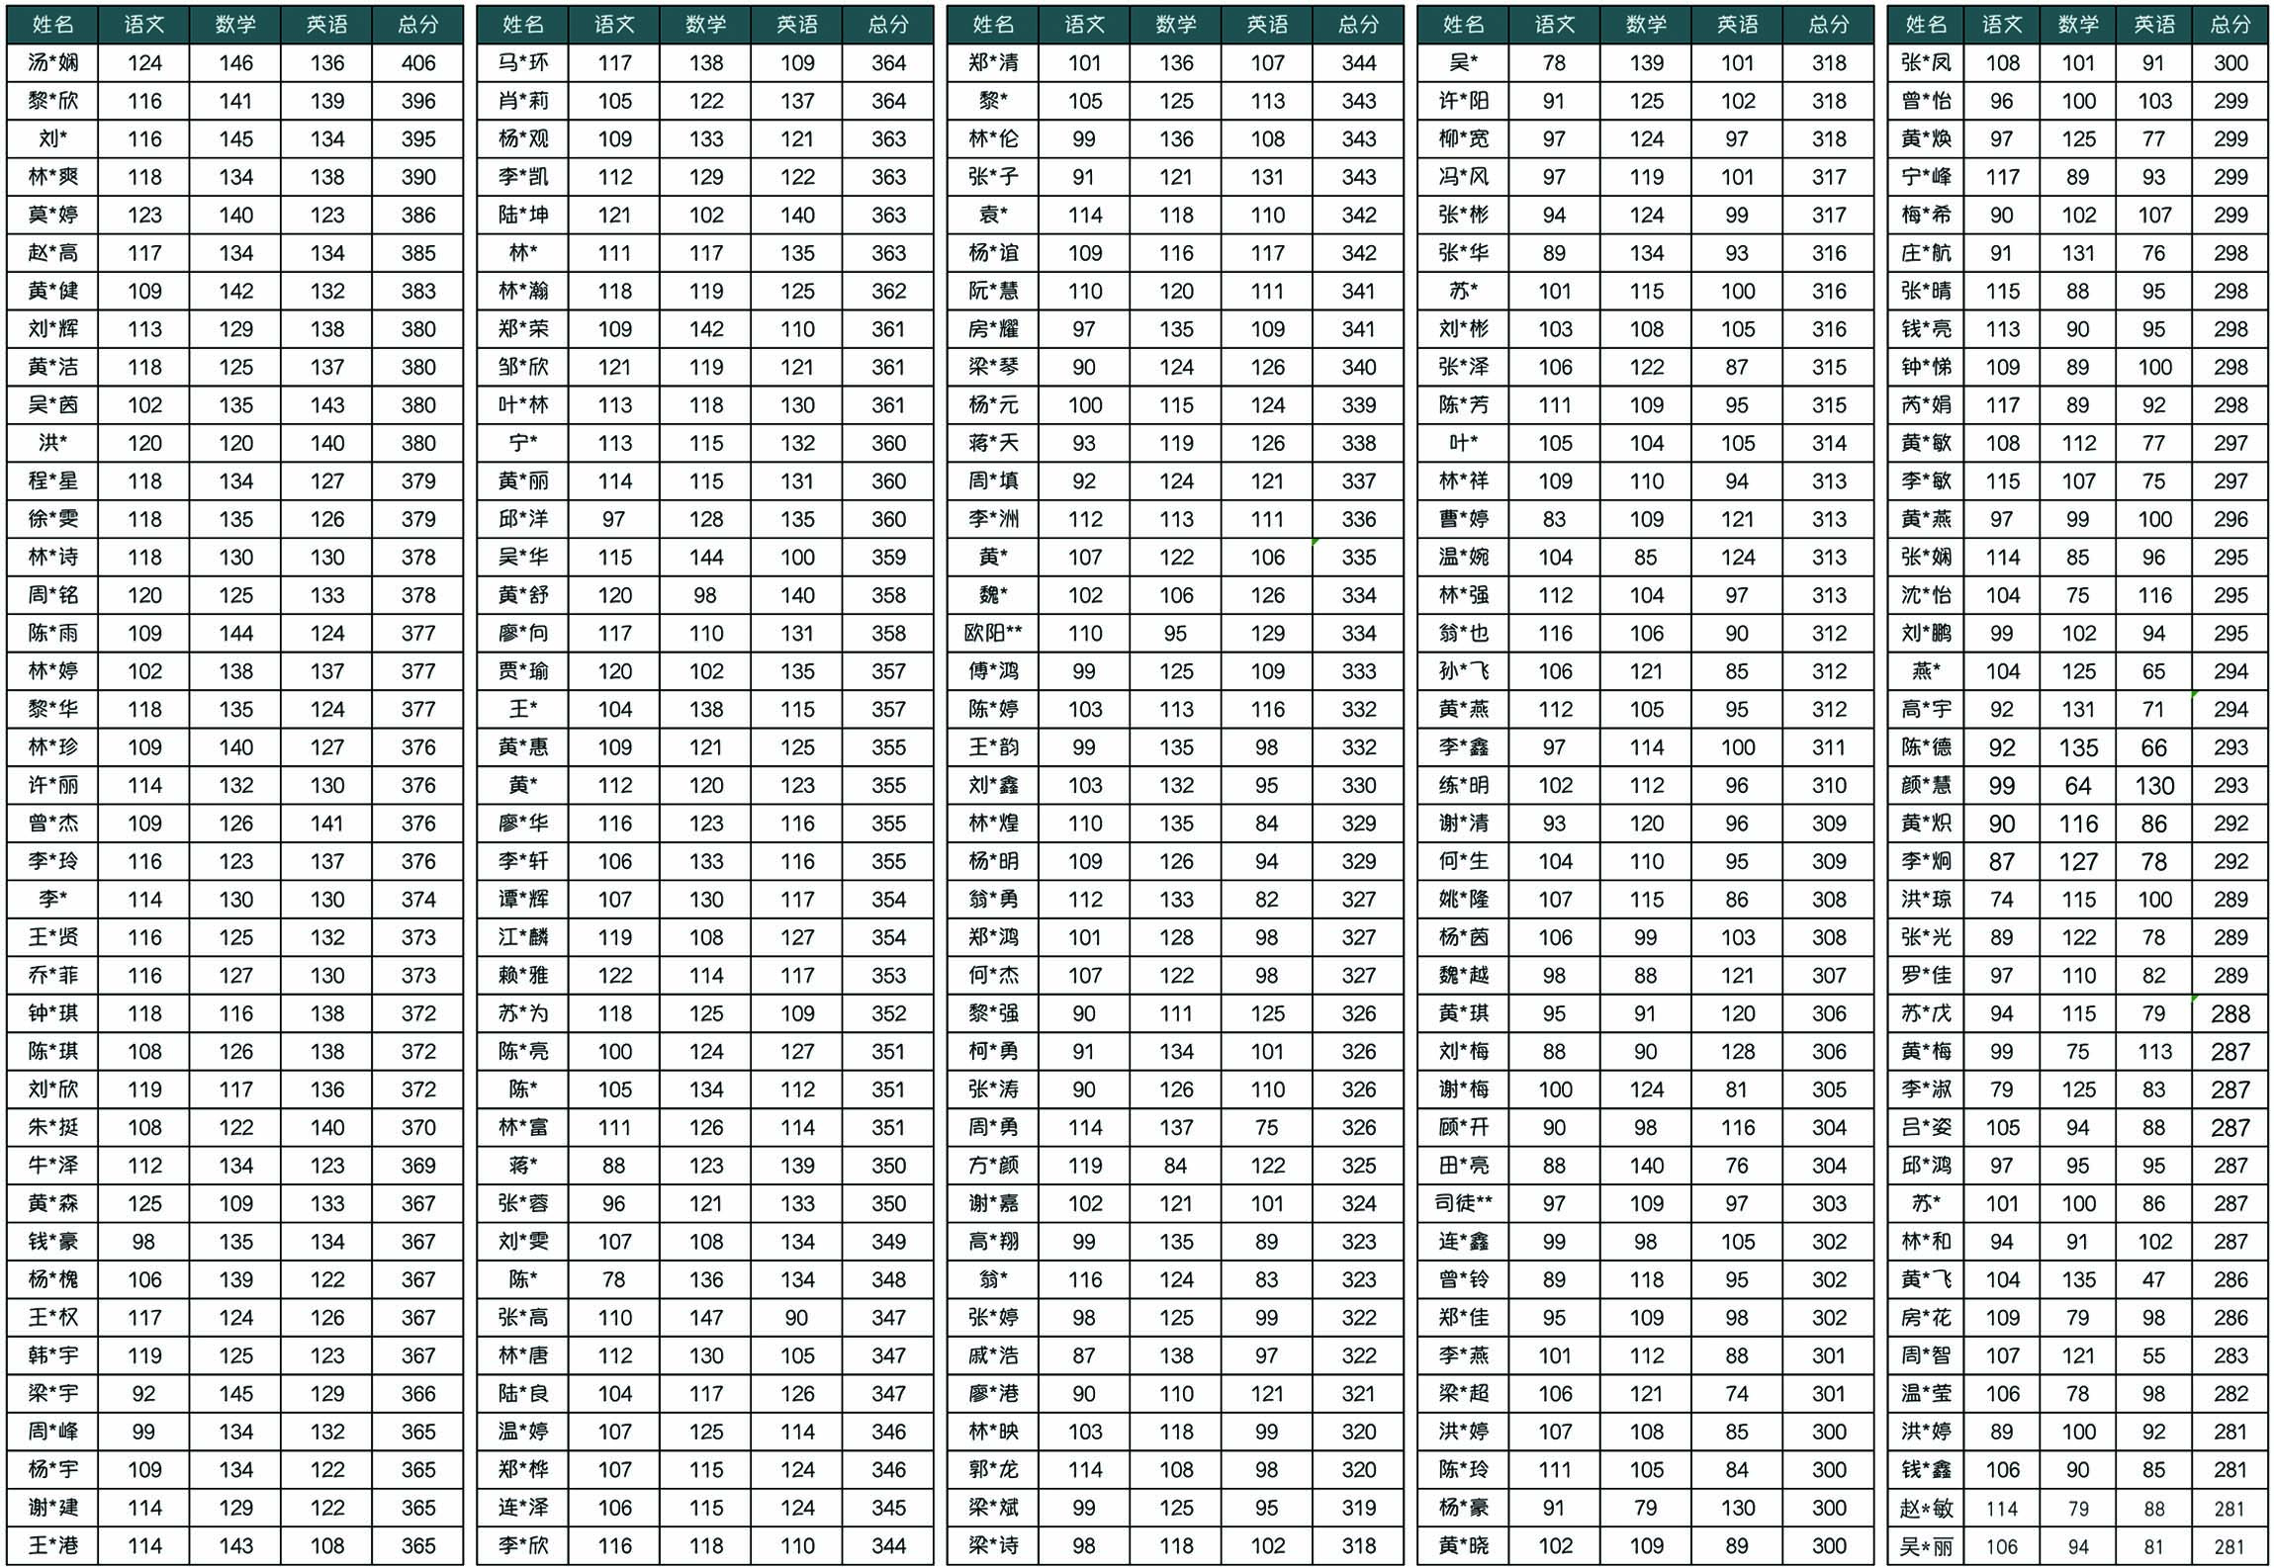The height and width of the screenshot is (1567, 2274).
Task: Select 吴*丽's Chinese score 106
Action: 2002,1545
